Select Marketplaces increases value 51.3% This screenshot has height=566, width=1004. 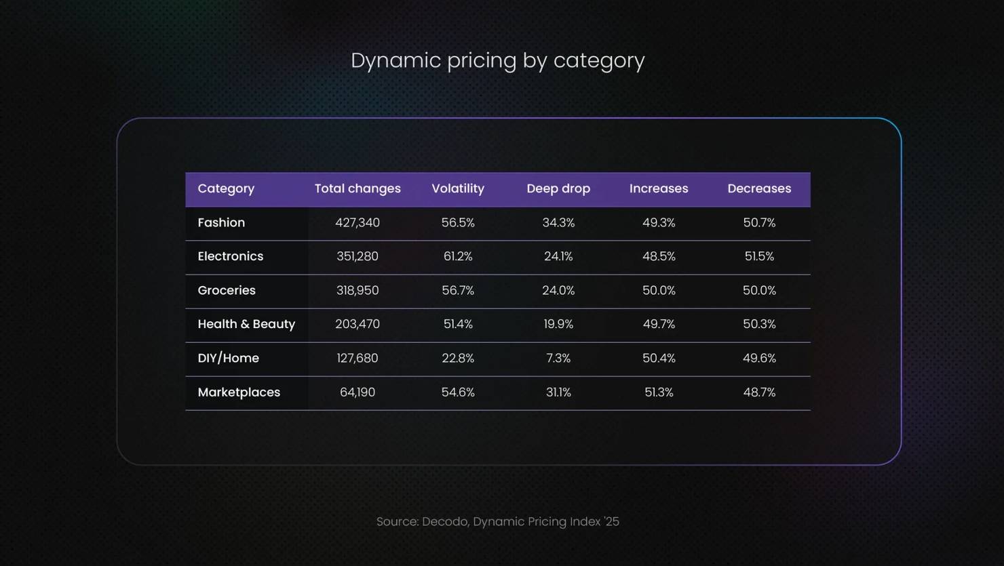pos(659,392)
